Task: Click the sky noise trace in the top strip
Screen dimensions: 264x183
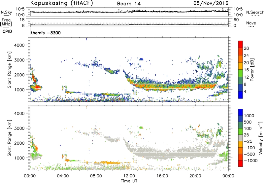Action: pyautogui.click(x=129, y=12)
